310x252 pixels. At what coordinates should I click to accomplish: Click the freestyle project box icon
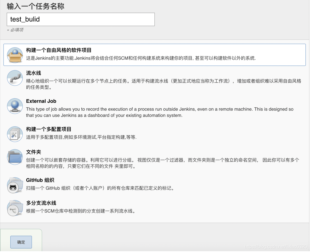15,55
